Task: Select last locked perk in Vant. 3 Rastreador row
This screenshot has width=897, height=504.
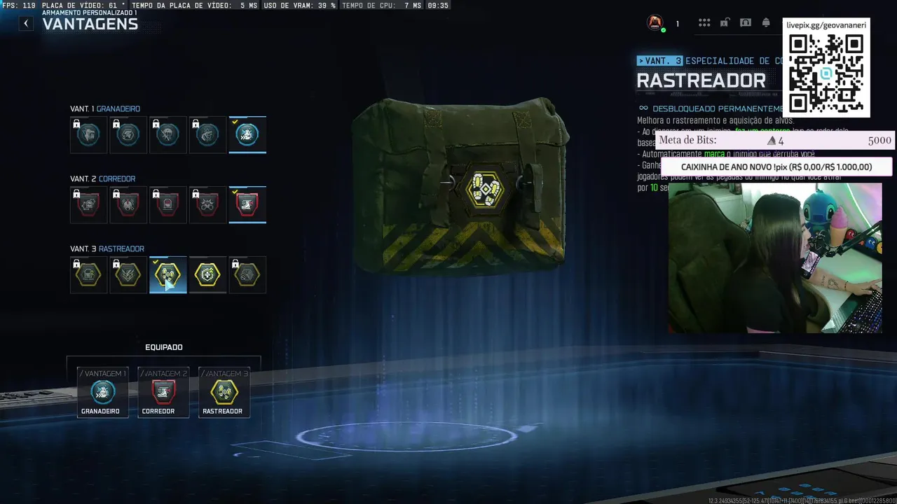Action: [247, 274]
